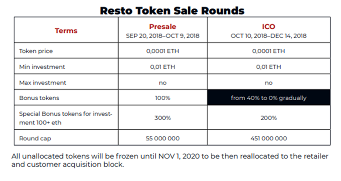Click the ICO 0,01 ETH min investment cell
341x181 pixels.
click(269, 67)
